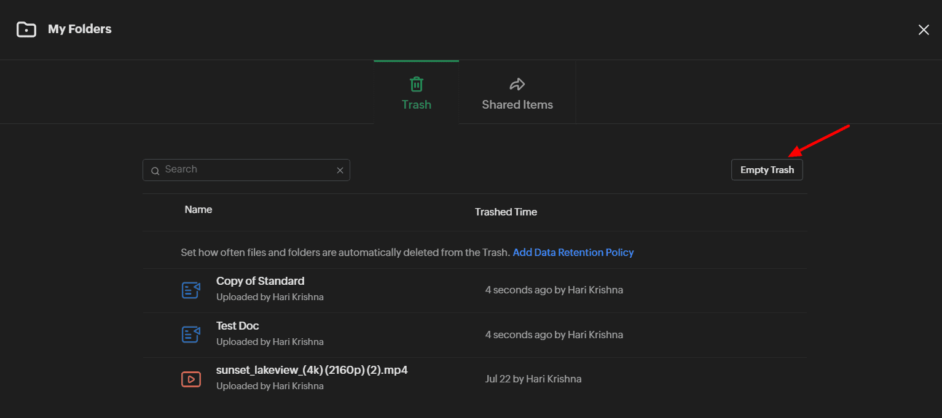The height and width of the screenshot is (418, 942).
Task: Click the video icon for sunset_lakeview mp4
Action: pyautogui.click(x=191, y=379)
